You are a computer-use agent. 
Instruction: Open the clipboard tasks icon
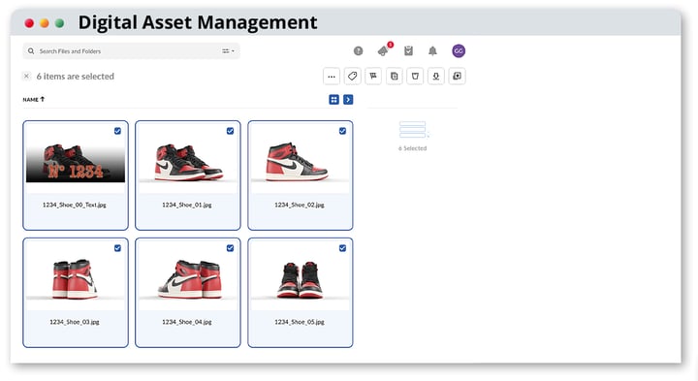[408, 51]
